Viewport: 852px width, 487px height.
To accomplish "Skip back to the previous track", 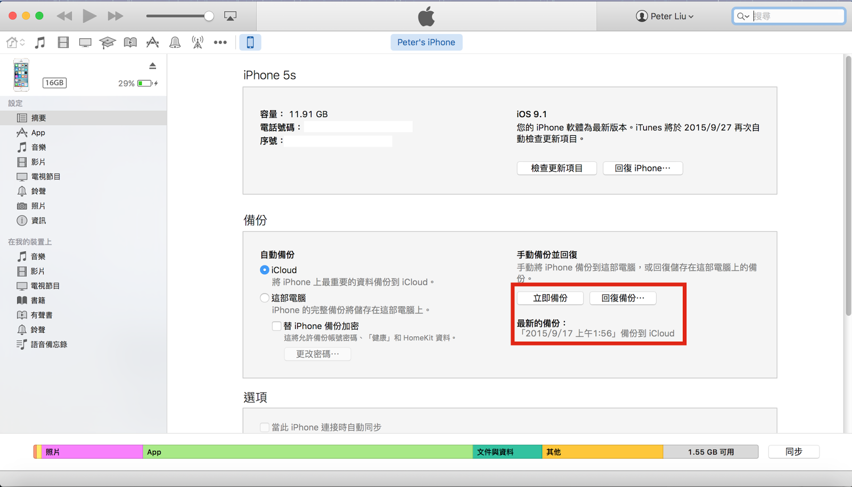I will click(x=64, y=16).
